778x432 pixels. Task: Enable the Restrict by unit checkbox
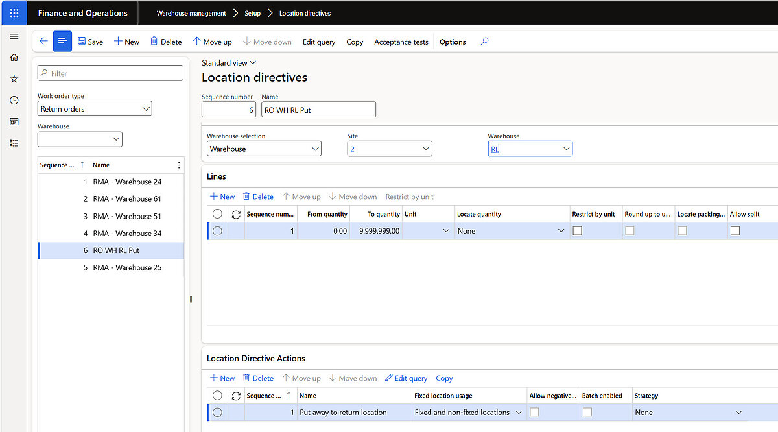point(577,230)
